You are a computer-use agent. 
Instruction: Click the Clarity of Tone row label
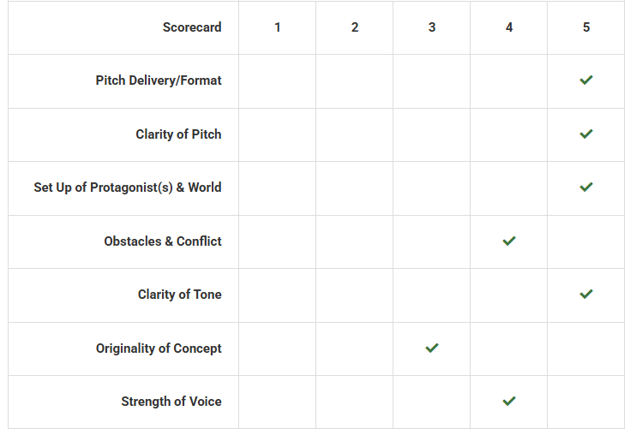point(179,295)
